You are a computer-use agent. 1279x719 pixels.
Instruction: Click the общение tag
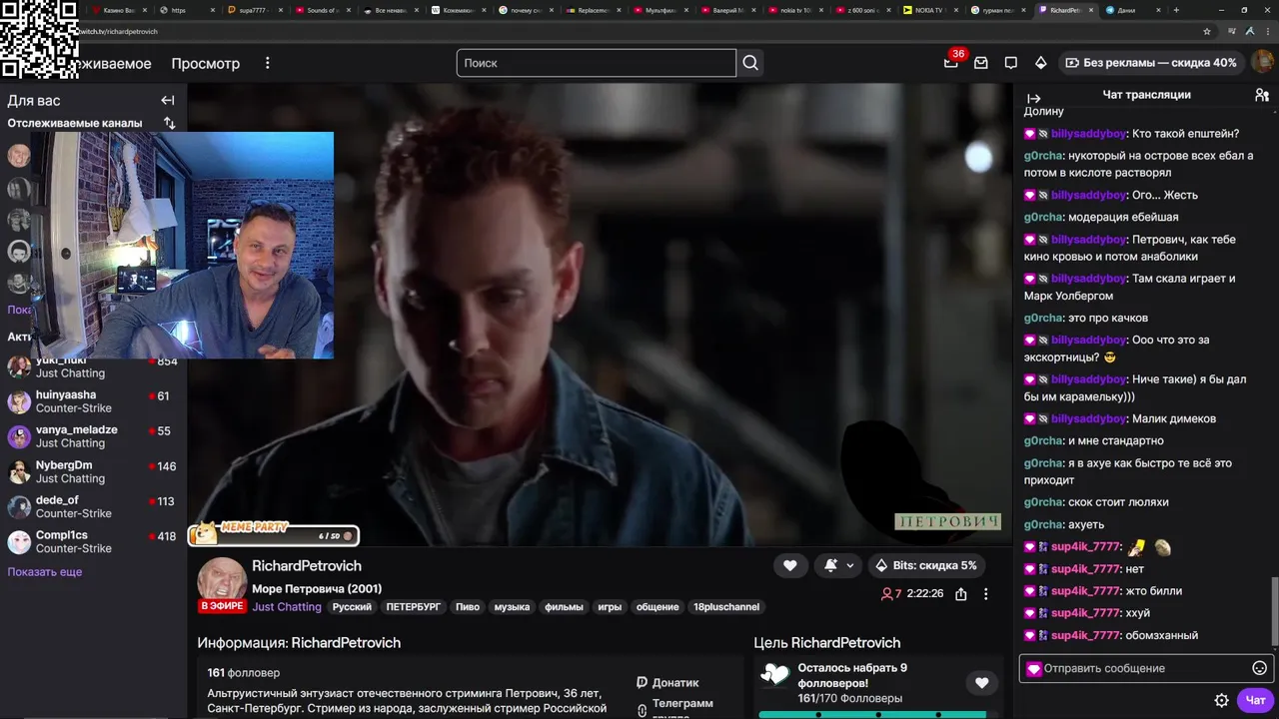[657, 607]
